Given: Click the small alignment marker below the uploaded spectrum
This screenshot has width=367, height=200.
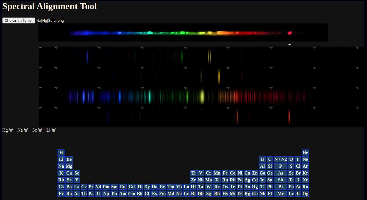Looking at the screenshot, I should (289, 45).
